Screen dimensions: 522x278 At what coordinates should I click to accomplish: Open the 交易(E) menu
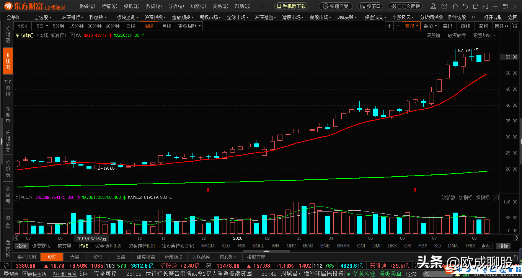[220, 6]
